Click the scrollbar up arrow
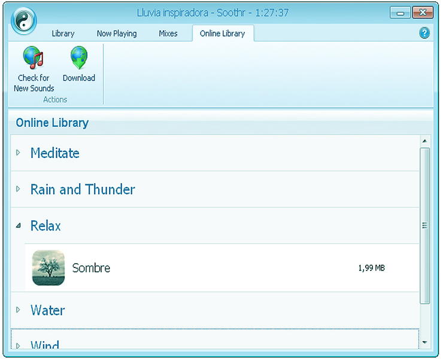The width and height of the screenshot is (443, 359). [x=424, y=141]
